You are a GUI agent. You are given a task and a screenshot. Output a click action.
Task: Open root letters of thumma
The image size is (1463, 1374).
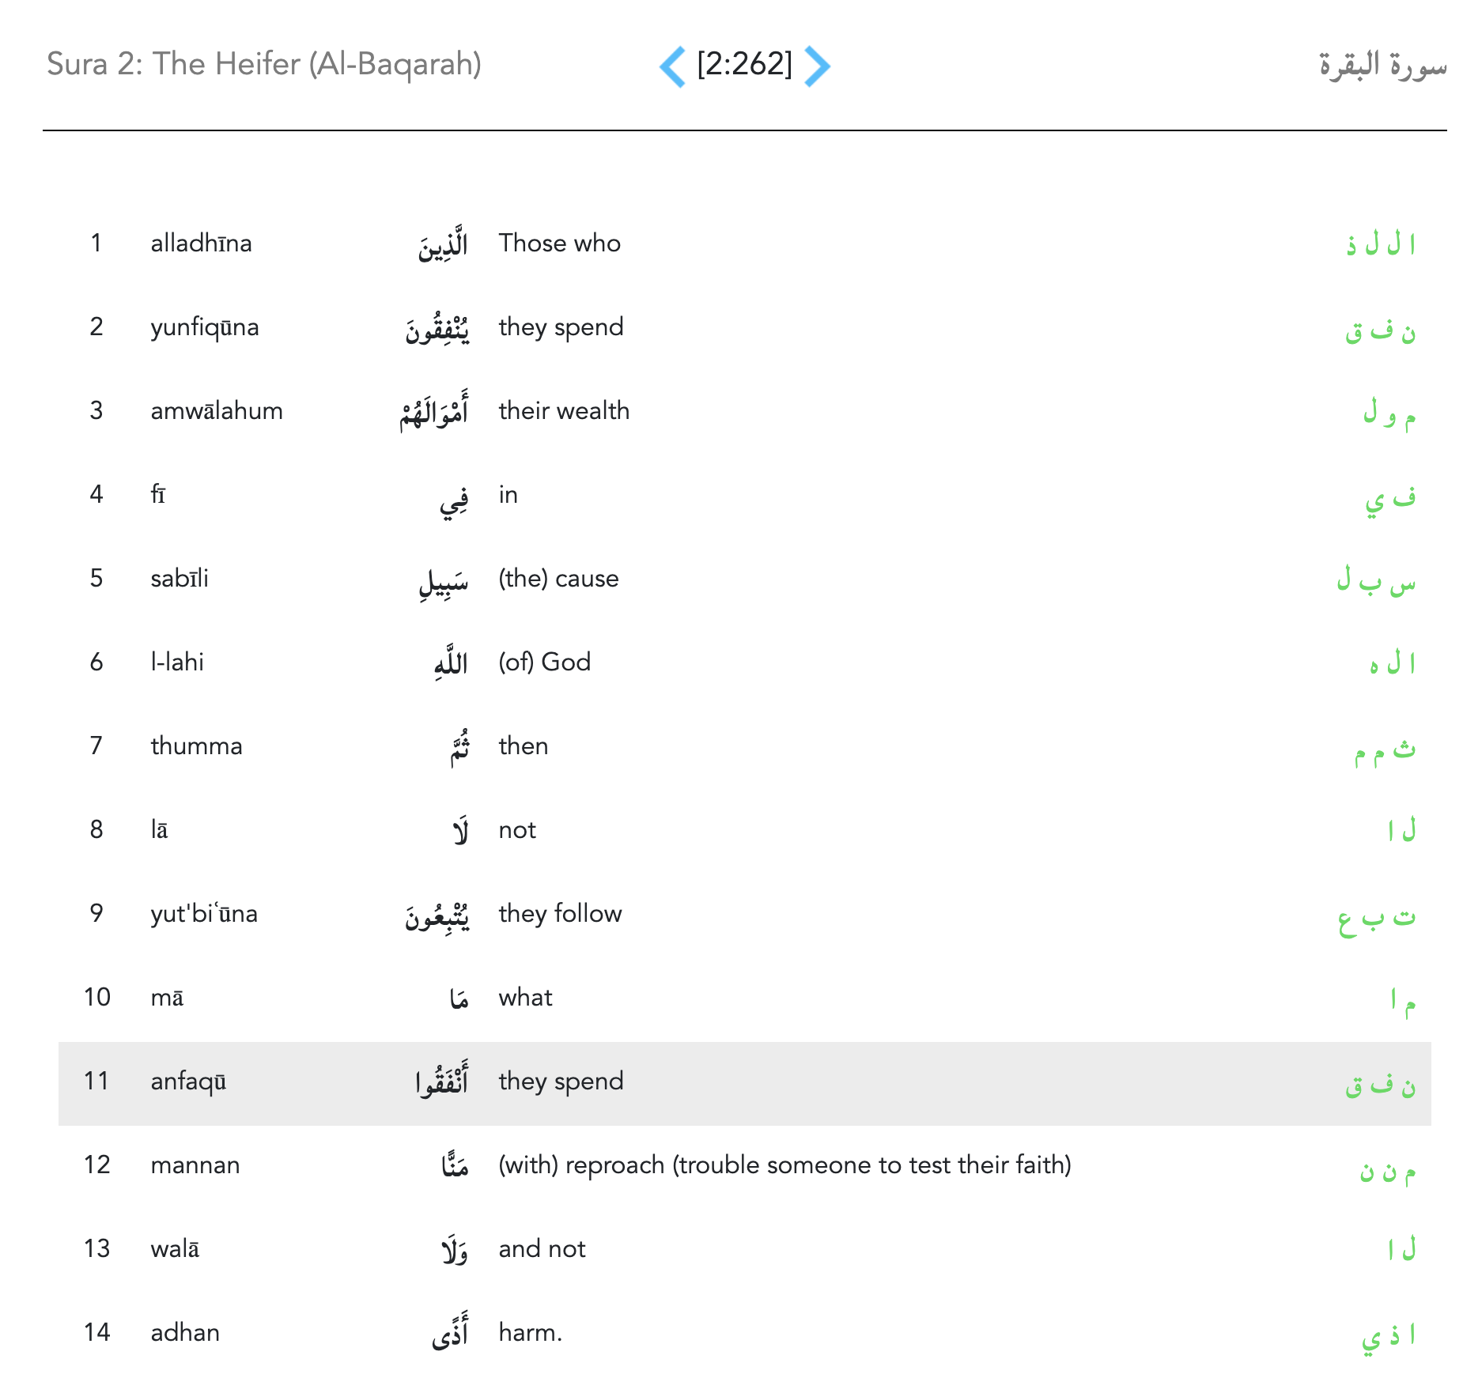pyautogui.click(x=1384, y=749)
